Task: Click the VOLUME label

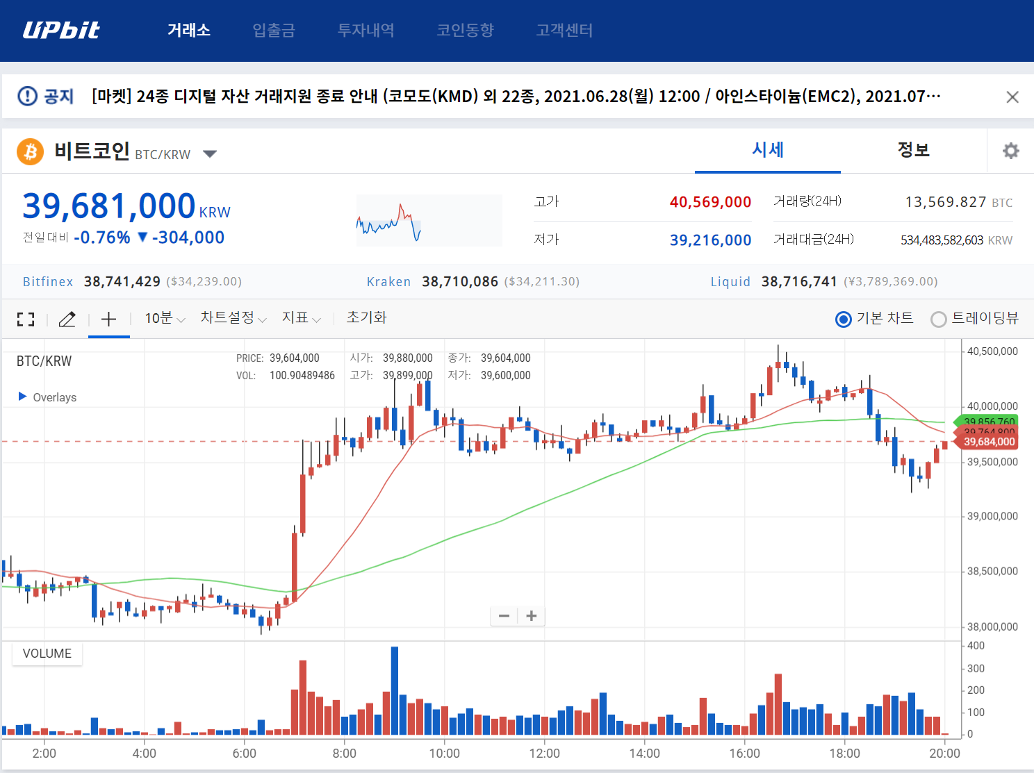Action: click(x=47, y=654)
